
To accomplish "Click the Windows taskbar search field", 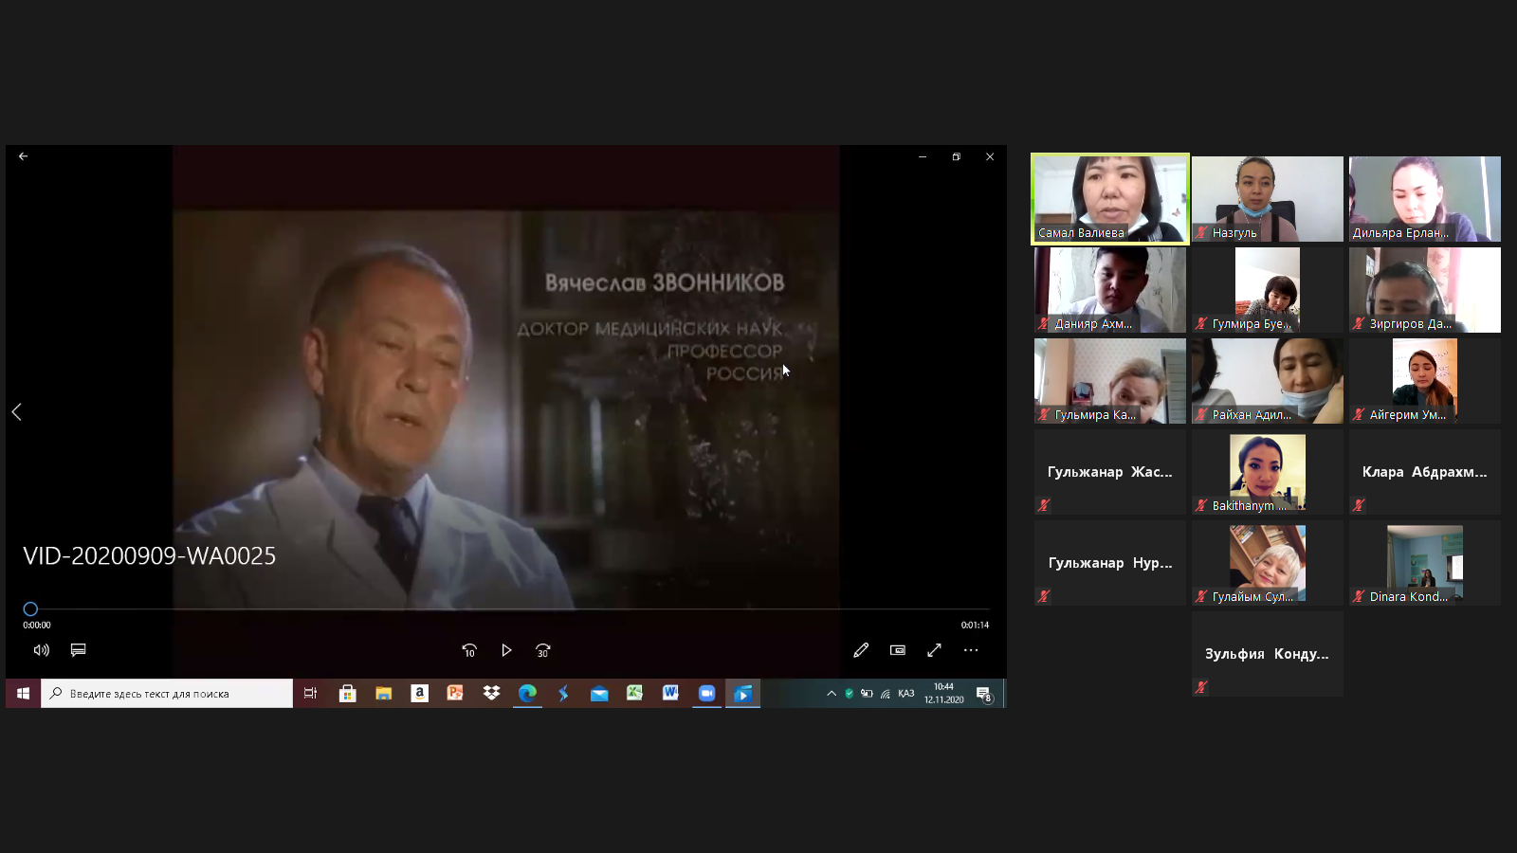I will click(167, 694).
